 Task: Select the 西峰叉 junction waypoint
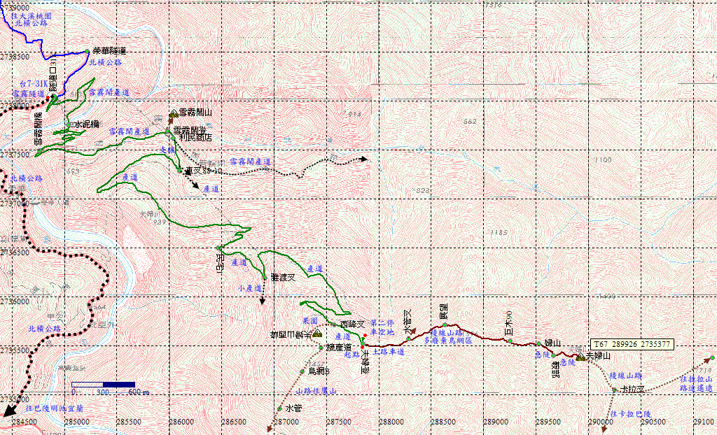pos(334,325)
